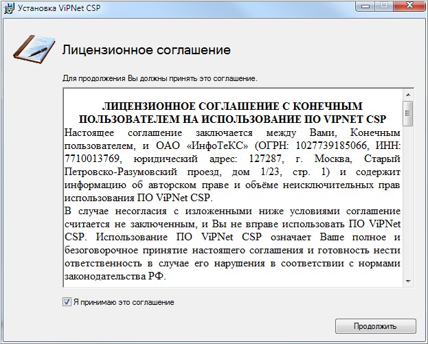Click the 'Для продолжения Вы должны принять' instruction
428x344 pixels.
click(x=159, y=78)
